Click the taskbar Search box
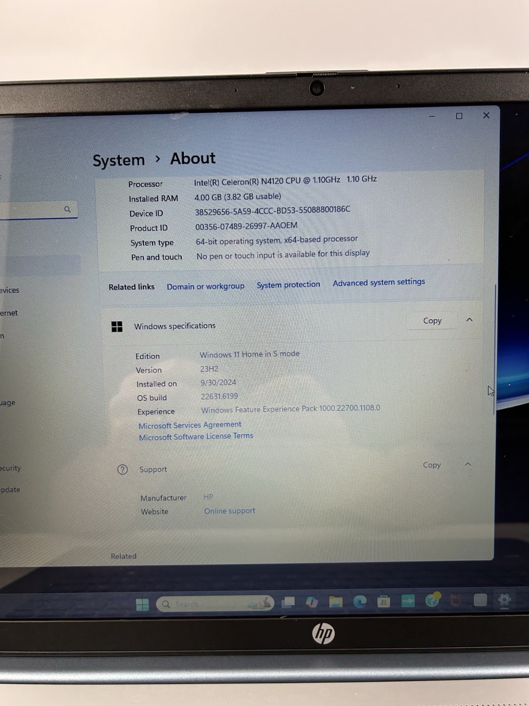Viewport: 529px width, 706px height. [215, 604]
